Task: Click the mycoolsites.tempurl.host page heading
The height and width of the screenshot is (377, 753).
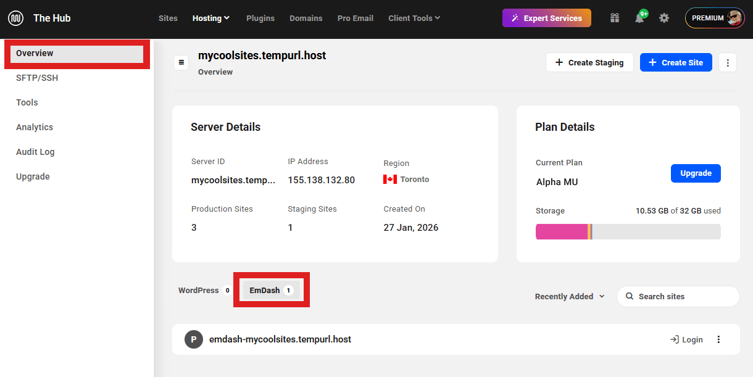Action: click(x=262, y=56)
